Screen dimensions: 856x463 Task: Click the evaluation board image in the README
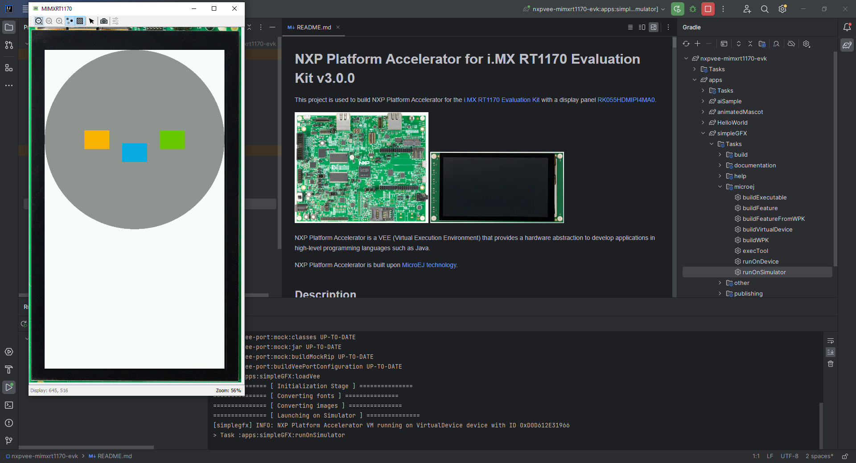pyautogui.click(x=361, y=167)
